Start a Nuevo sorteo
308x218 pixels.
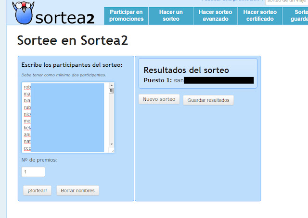click(159, 99)
